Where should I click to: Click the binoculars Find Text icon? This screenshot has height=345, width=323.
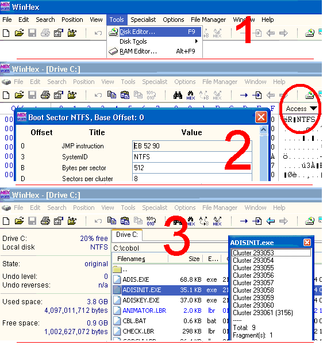point(178,95)
